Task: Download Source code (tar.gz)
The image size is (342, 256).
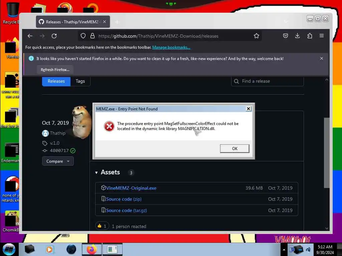Action: tap(126, 211)
